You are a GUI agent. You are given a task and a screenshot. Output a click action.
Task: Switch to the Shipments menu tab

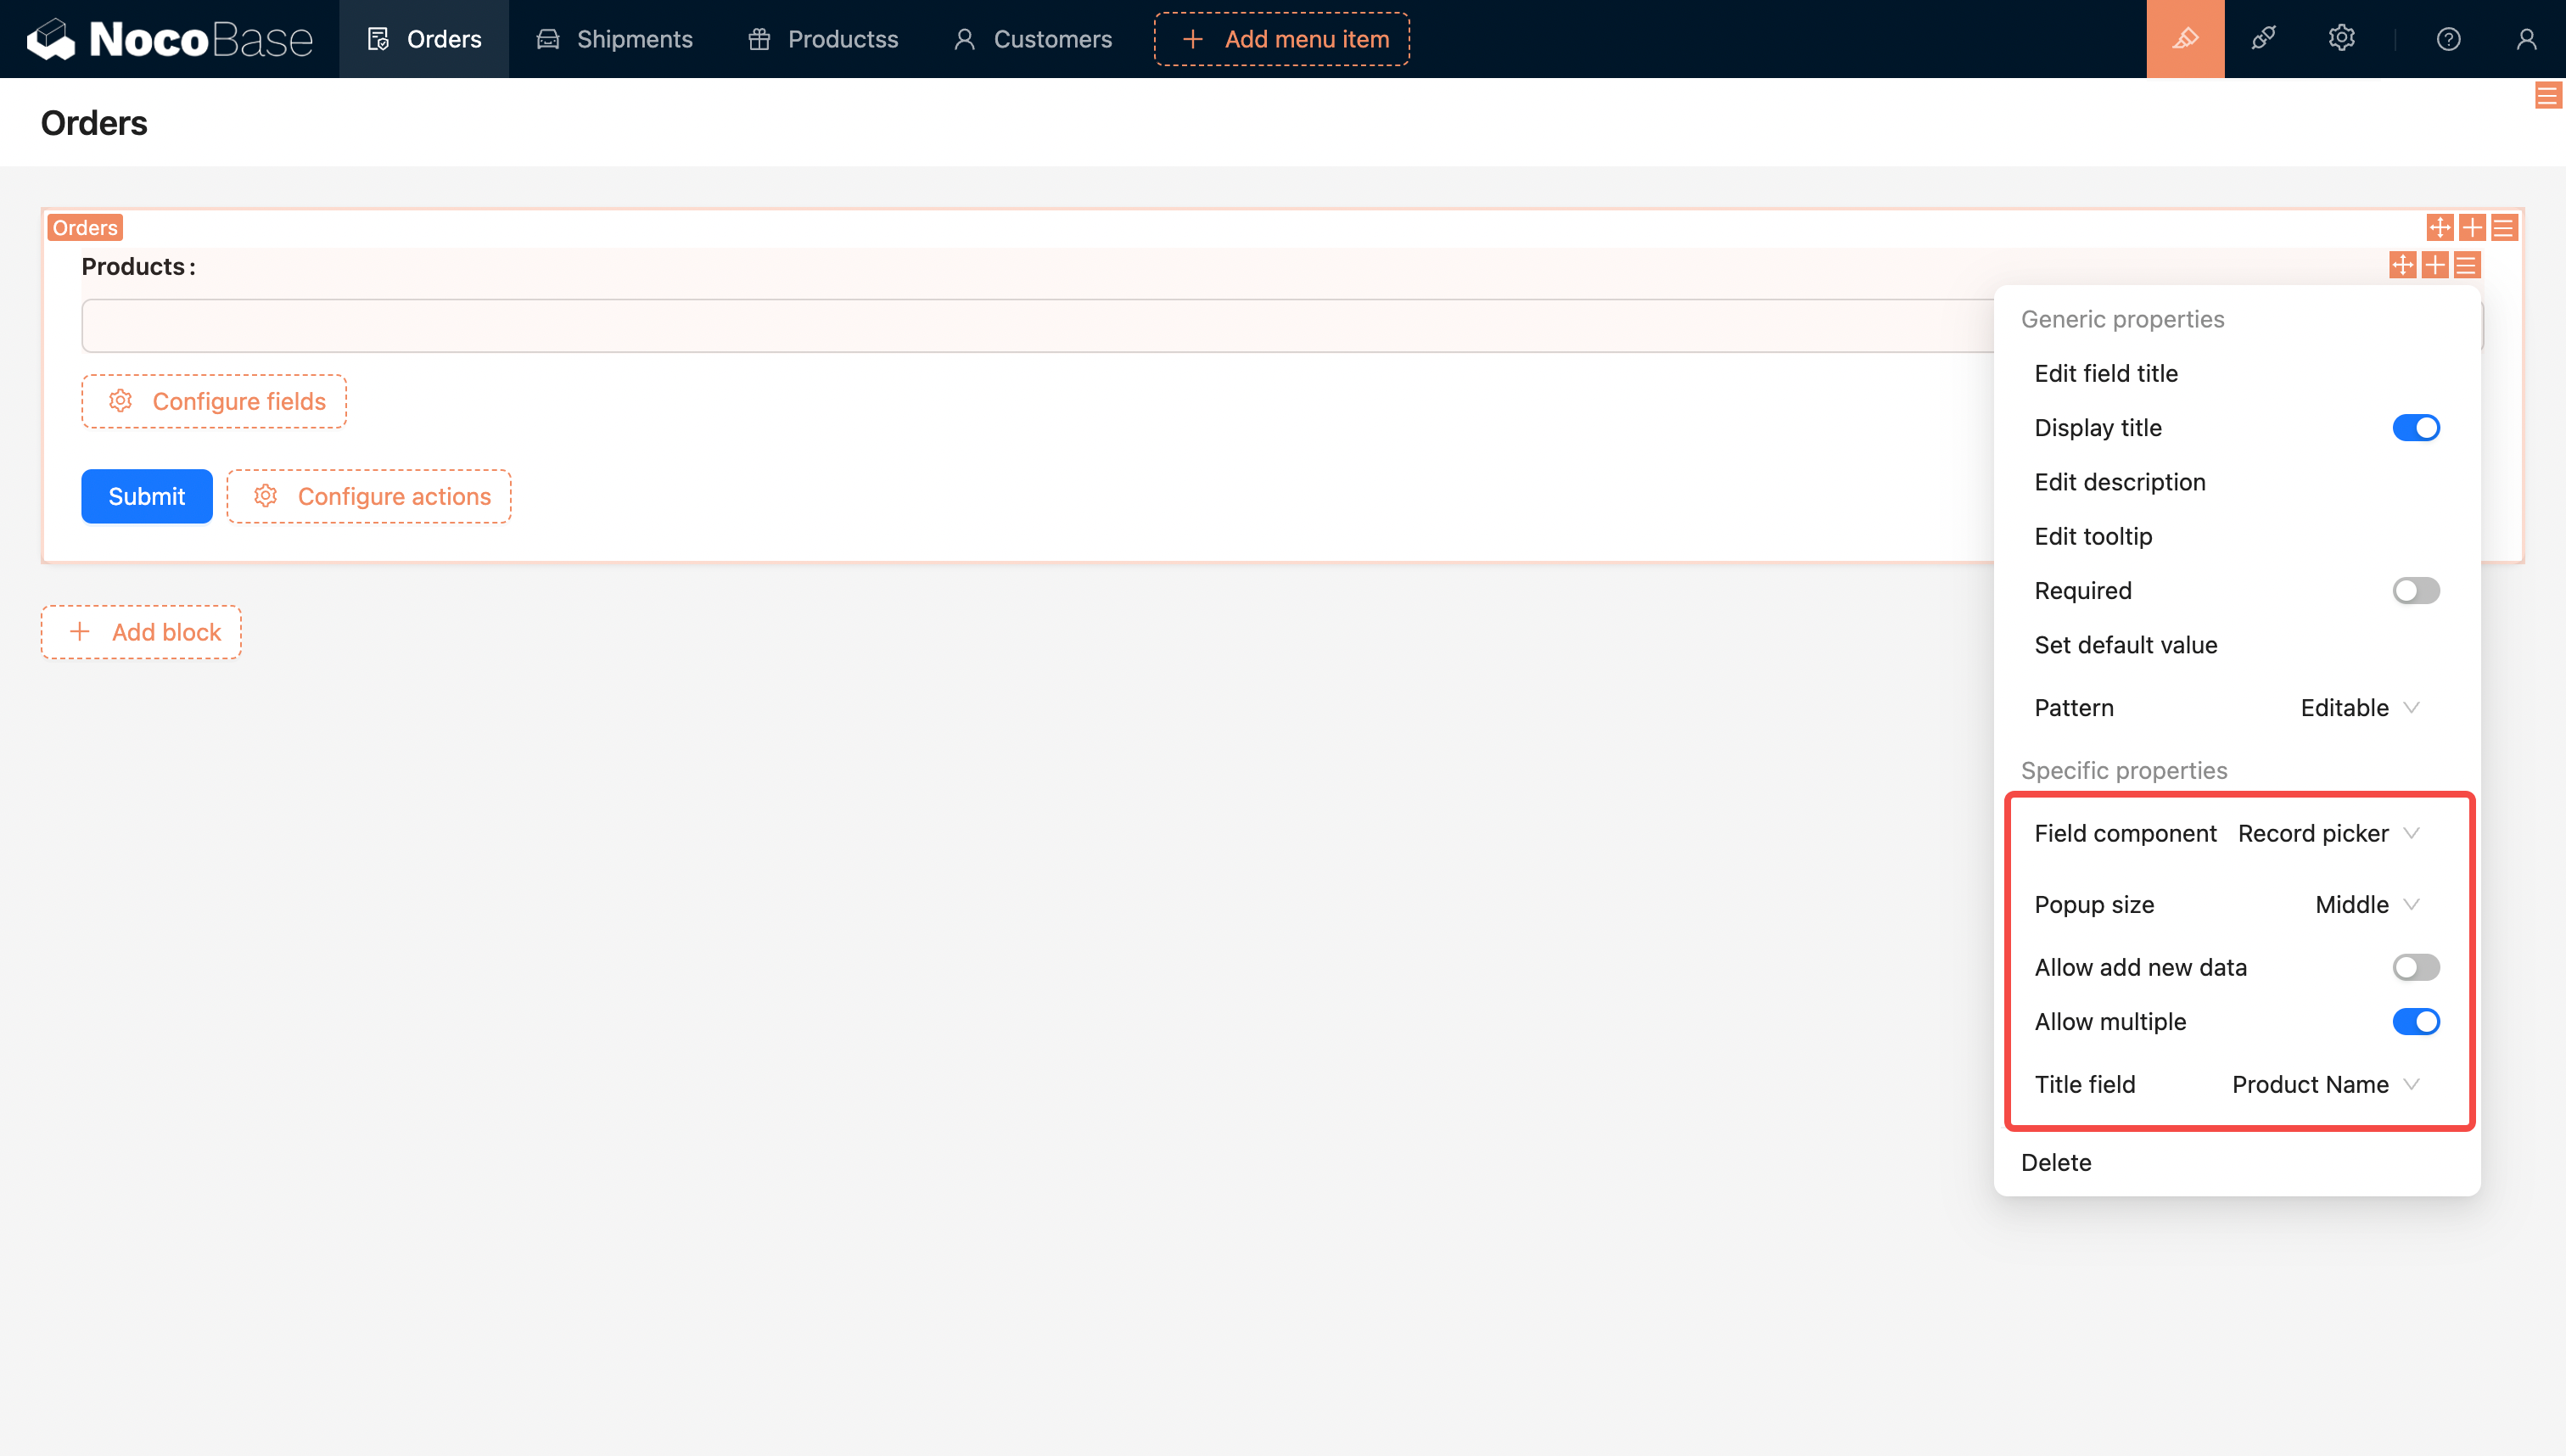tap(615, 39)
